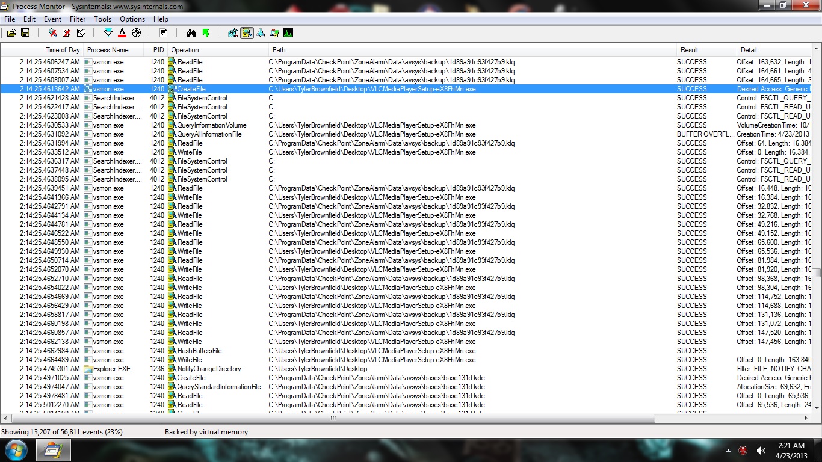Open the Edit menu
Viewport: 822px width, 462px height.
29,19
